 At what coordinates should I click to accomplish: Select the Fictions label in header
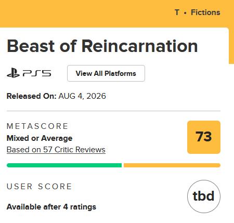click(205, 12)
